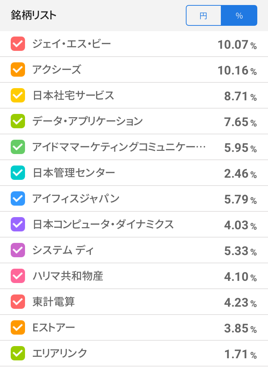
Task: Toggle the Eストアー checkbox
Action: [x=18, y=327]
